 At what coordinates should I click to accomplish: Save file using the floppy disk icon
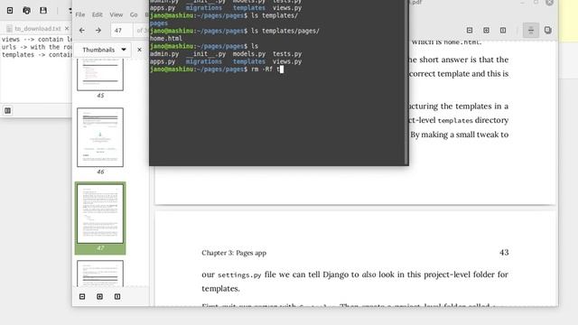pos(43,10)
